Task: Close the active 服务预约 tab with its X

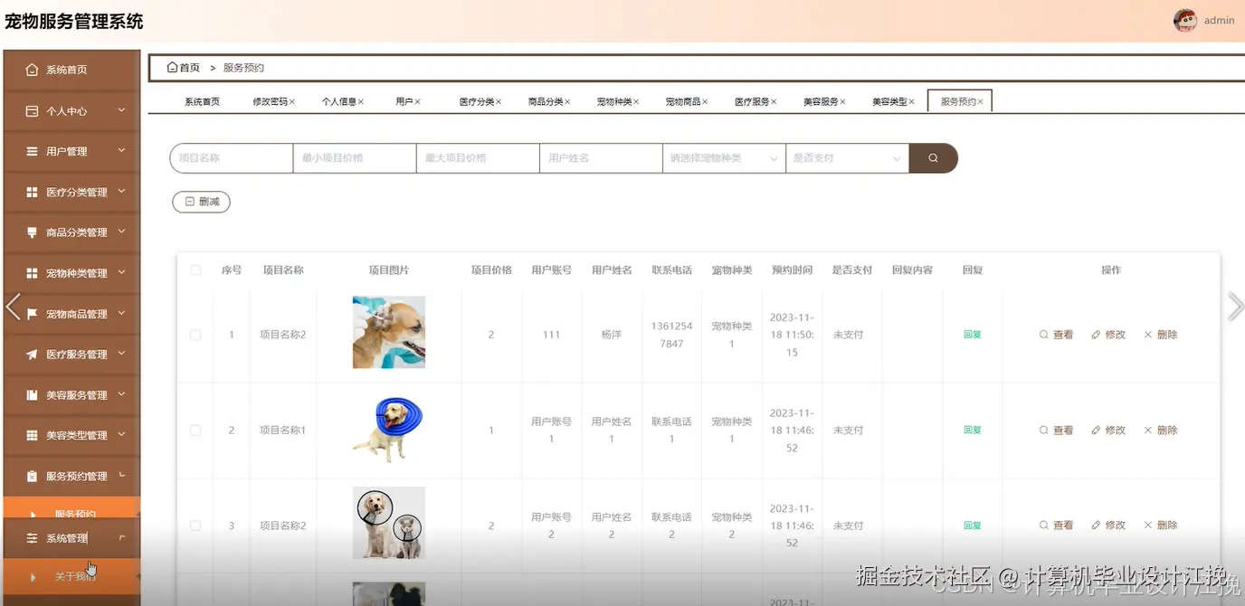Action: pyautogui.click(x=980, y=102)
